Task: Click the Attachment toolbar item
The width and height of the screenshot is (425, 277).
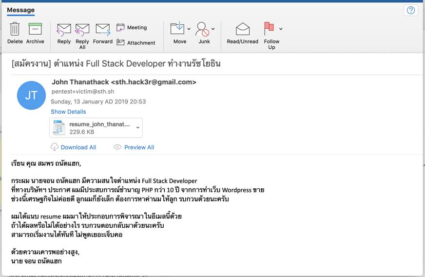Action: pos(136,42)
